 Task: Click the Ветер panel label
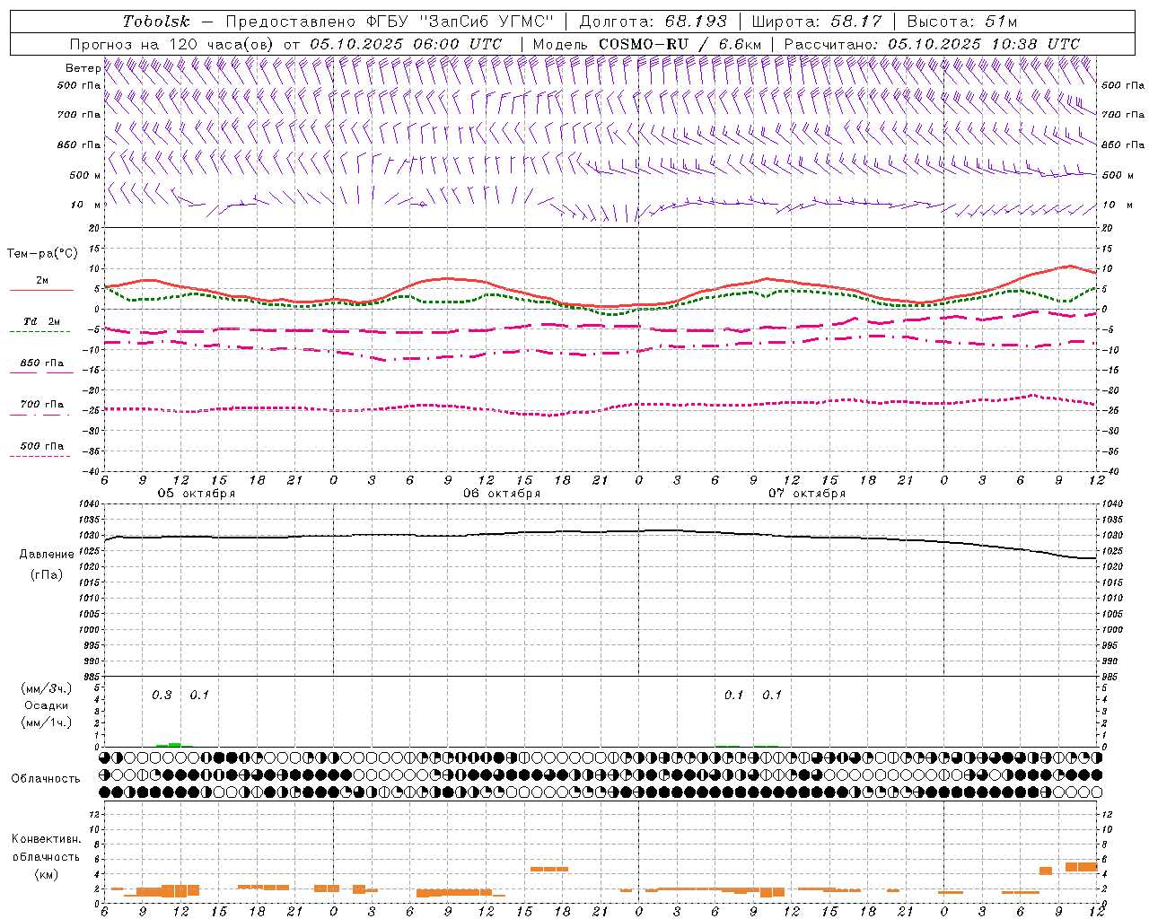(x=83, y=68)
